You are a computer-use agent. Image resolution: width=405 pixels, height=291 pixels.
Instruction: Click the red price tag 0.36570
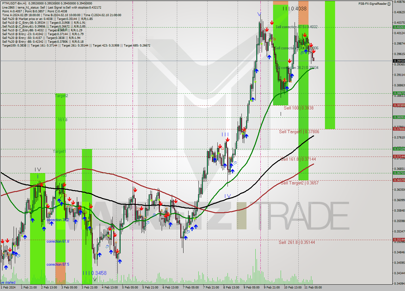(x=399, y=180)
